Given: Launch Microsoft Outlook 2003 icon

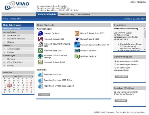Looking at the screenshot, I should click(41, 62).
